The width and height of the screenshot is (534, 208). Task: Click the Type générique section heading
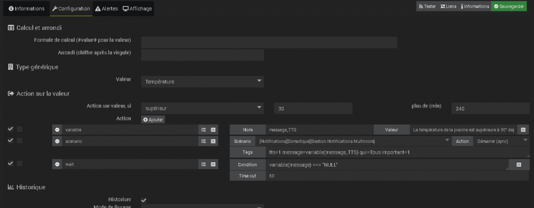pyautogui.click(x=33, y=67)
